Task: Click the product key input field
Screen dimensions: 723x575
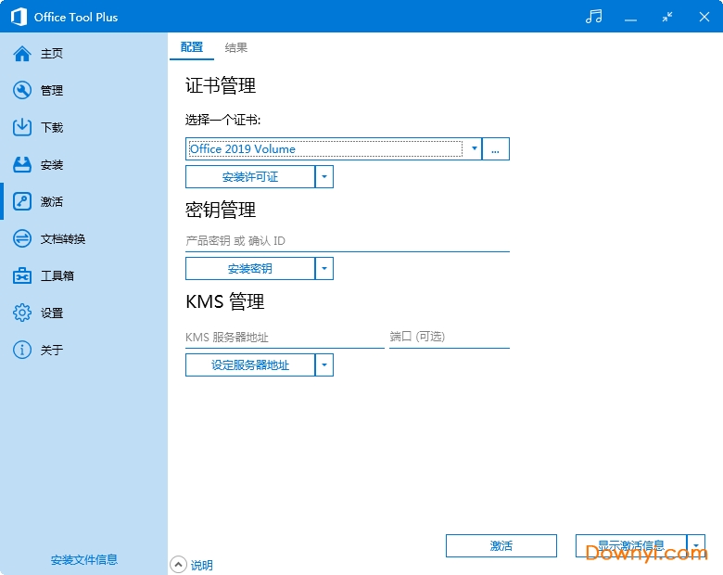Action: [x=347, y=241]
